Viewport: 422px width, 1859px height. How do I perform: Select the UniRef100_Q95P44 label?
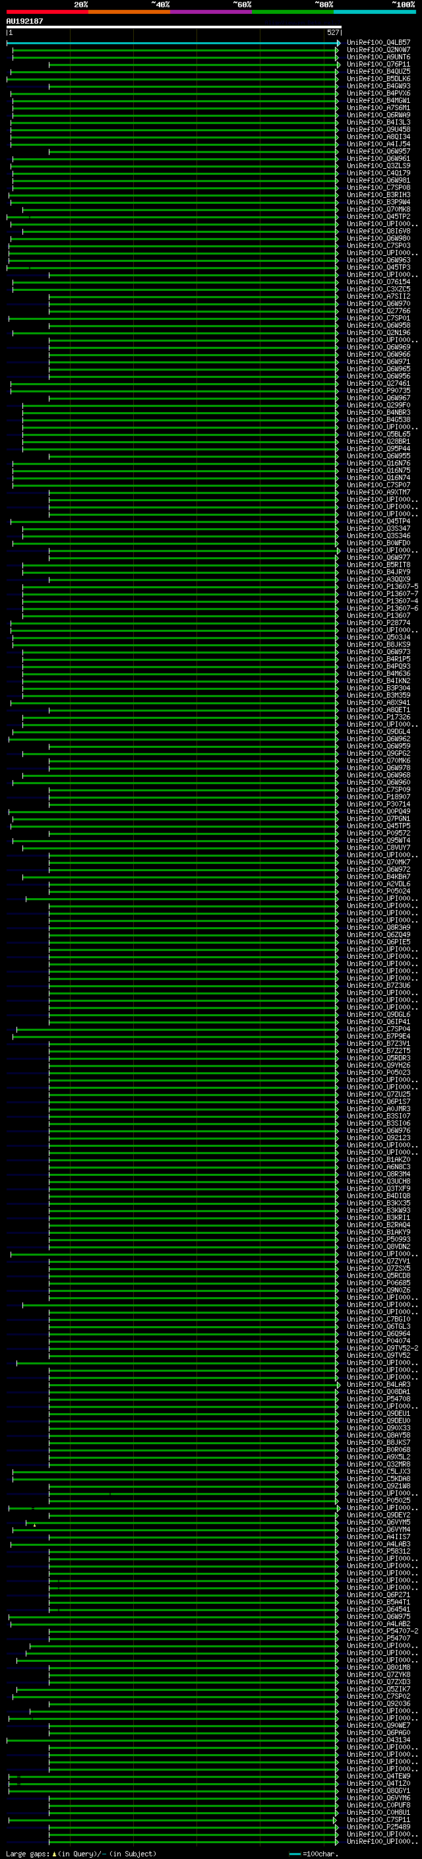point(378,449)
